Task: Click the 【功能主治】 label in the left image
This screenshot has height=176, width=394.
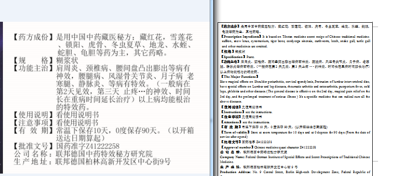Action: (x=34, y=68)
